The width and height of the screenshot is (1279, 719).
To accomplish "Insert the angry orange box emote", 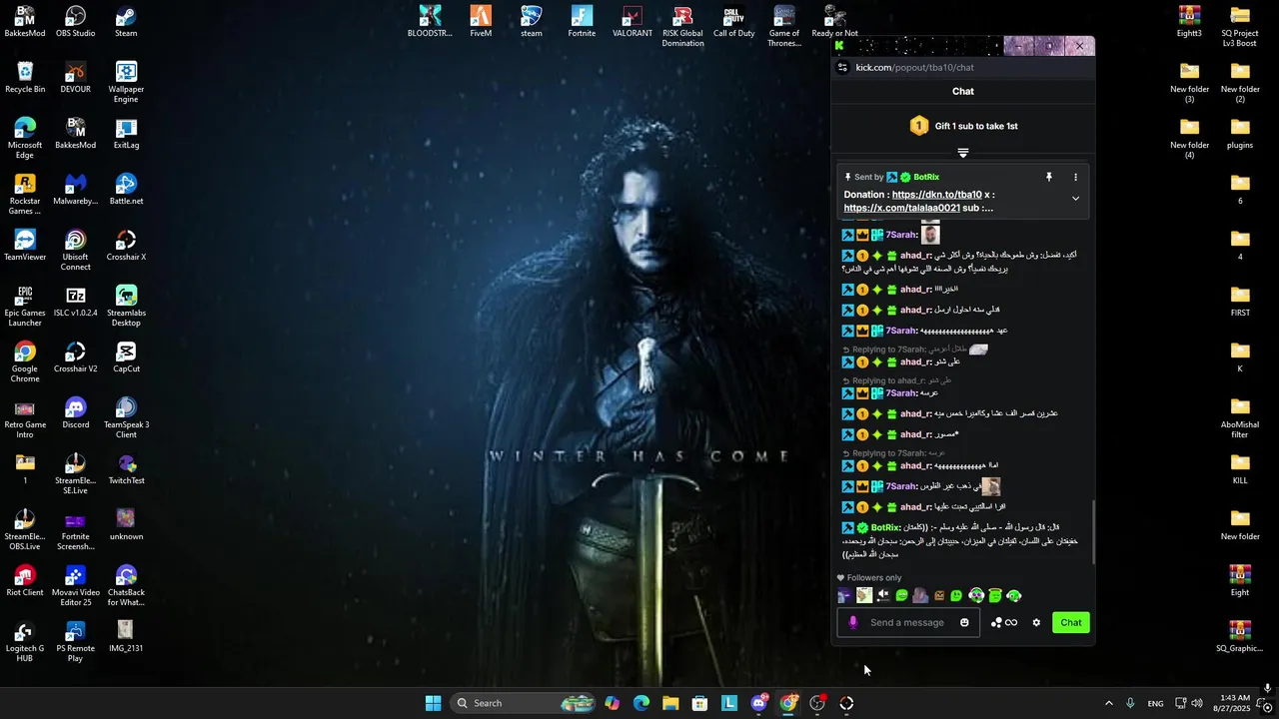I will point(938,595).
